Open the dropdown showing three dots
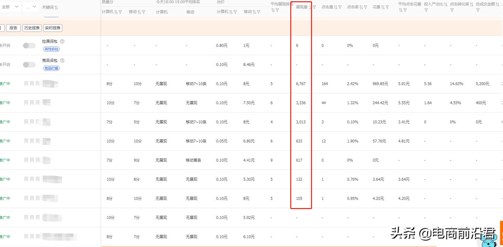The height and width of the screenshot is (247, 503). (31, 6)
